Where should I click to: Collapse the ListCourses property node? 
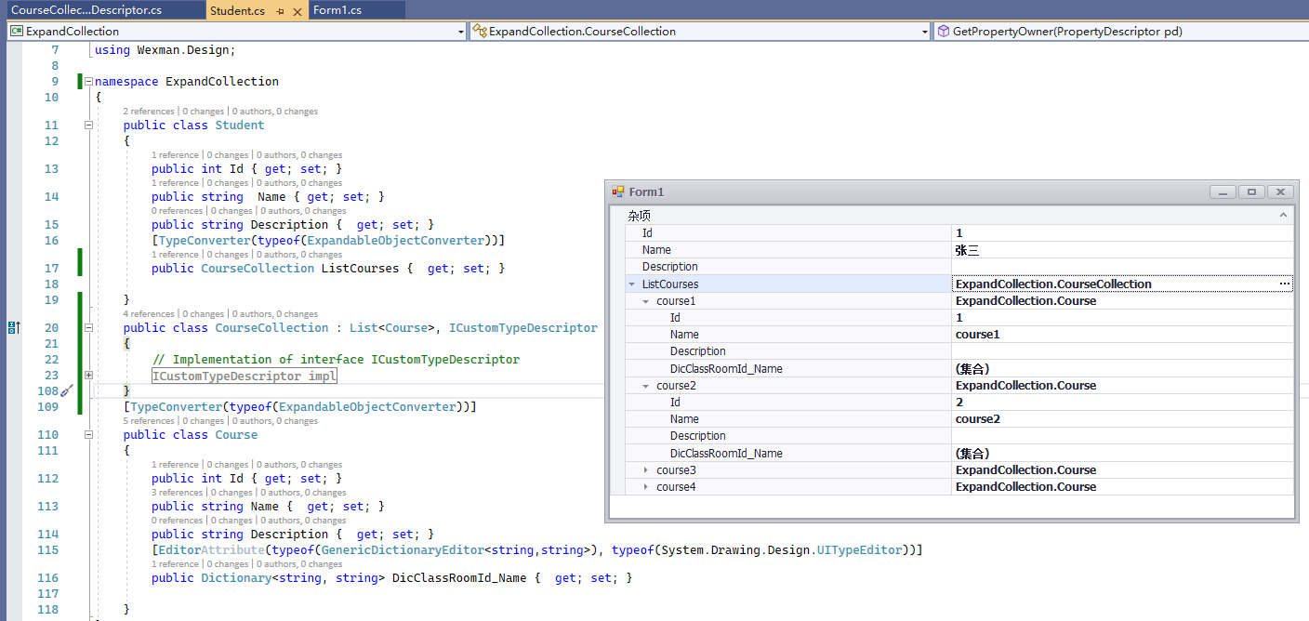point(632,284)
